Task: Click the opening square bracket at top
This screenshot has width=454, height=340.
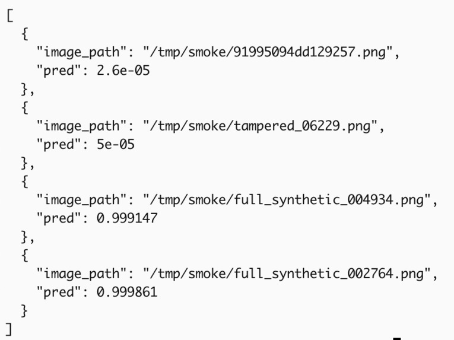Action: click(x=10, y=15)
